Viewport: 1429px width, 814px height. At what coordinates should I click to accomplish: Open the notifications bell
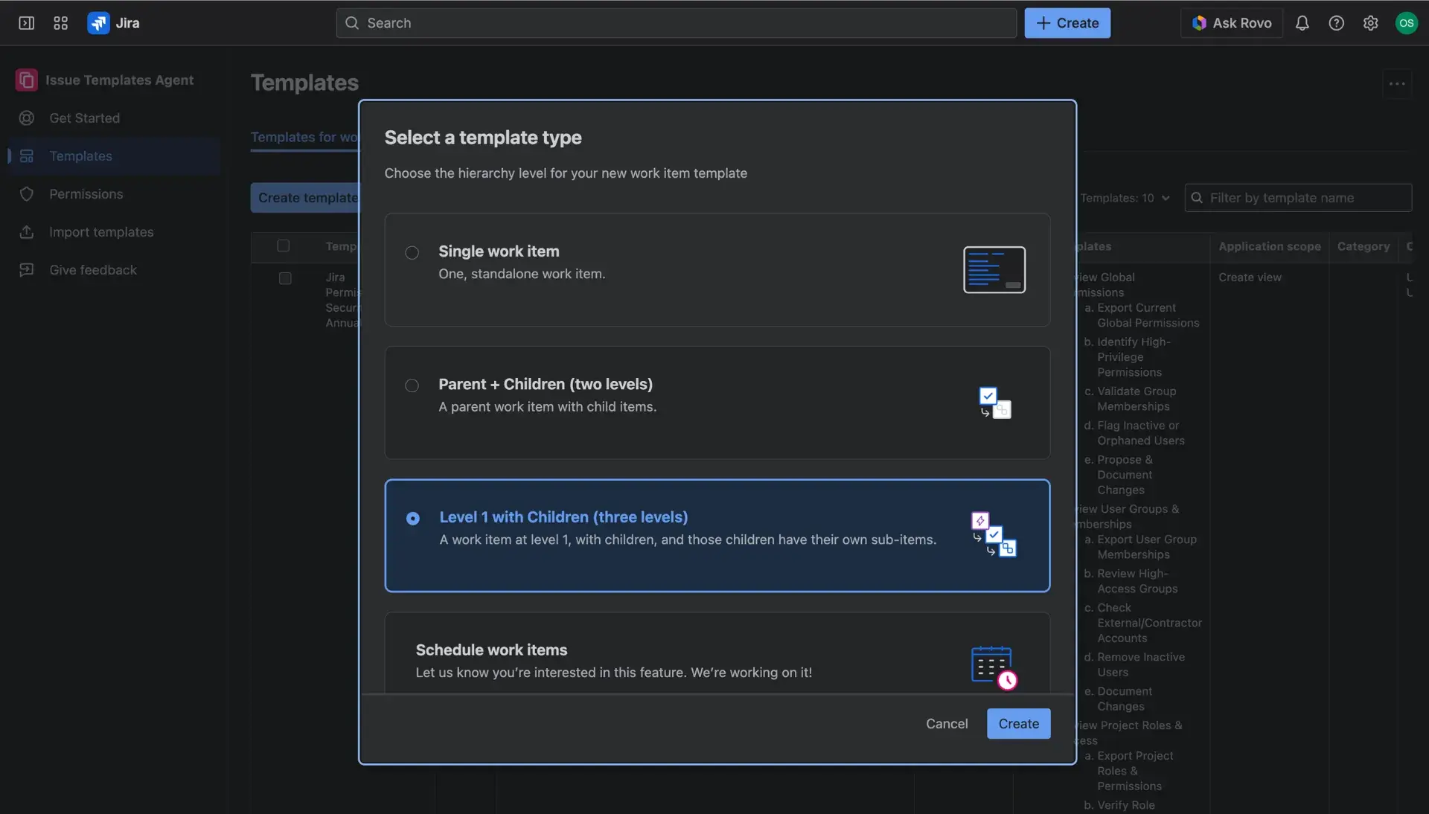(1302, 23)
